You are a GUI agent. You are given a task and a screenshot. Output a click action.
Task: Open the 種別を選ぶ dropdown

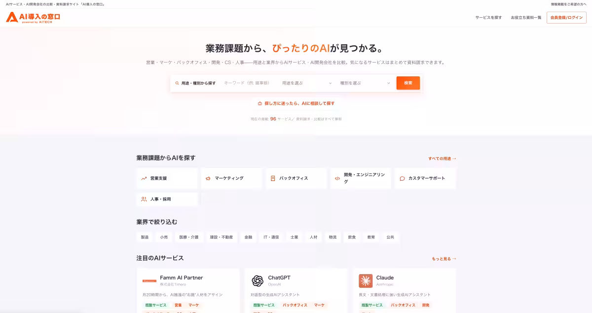coord(365,83)
